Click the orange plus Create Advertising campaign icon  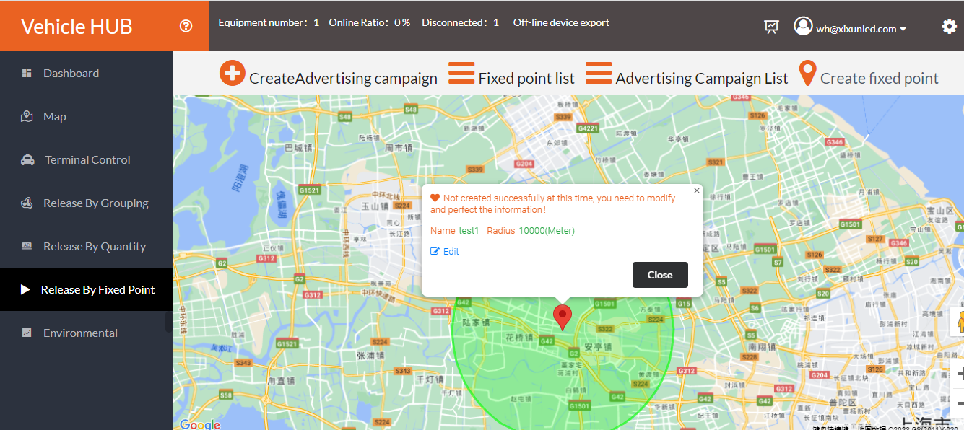(233, 74)
